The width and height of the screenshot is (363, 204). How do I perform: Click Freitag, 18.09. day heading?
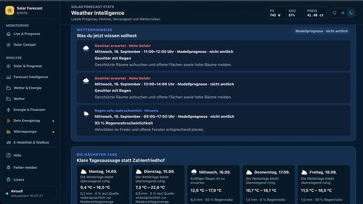pyautogui.click(x=323, y=172)
